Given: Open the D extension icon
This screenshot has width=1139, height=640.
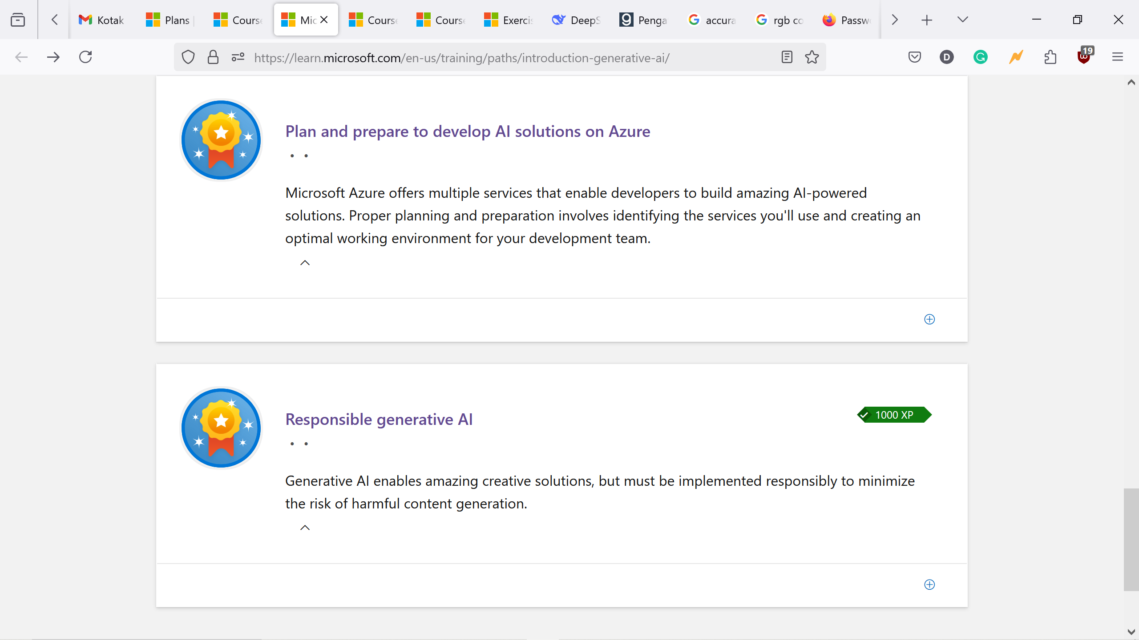Looking at the screenshot, I should 947,57.
